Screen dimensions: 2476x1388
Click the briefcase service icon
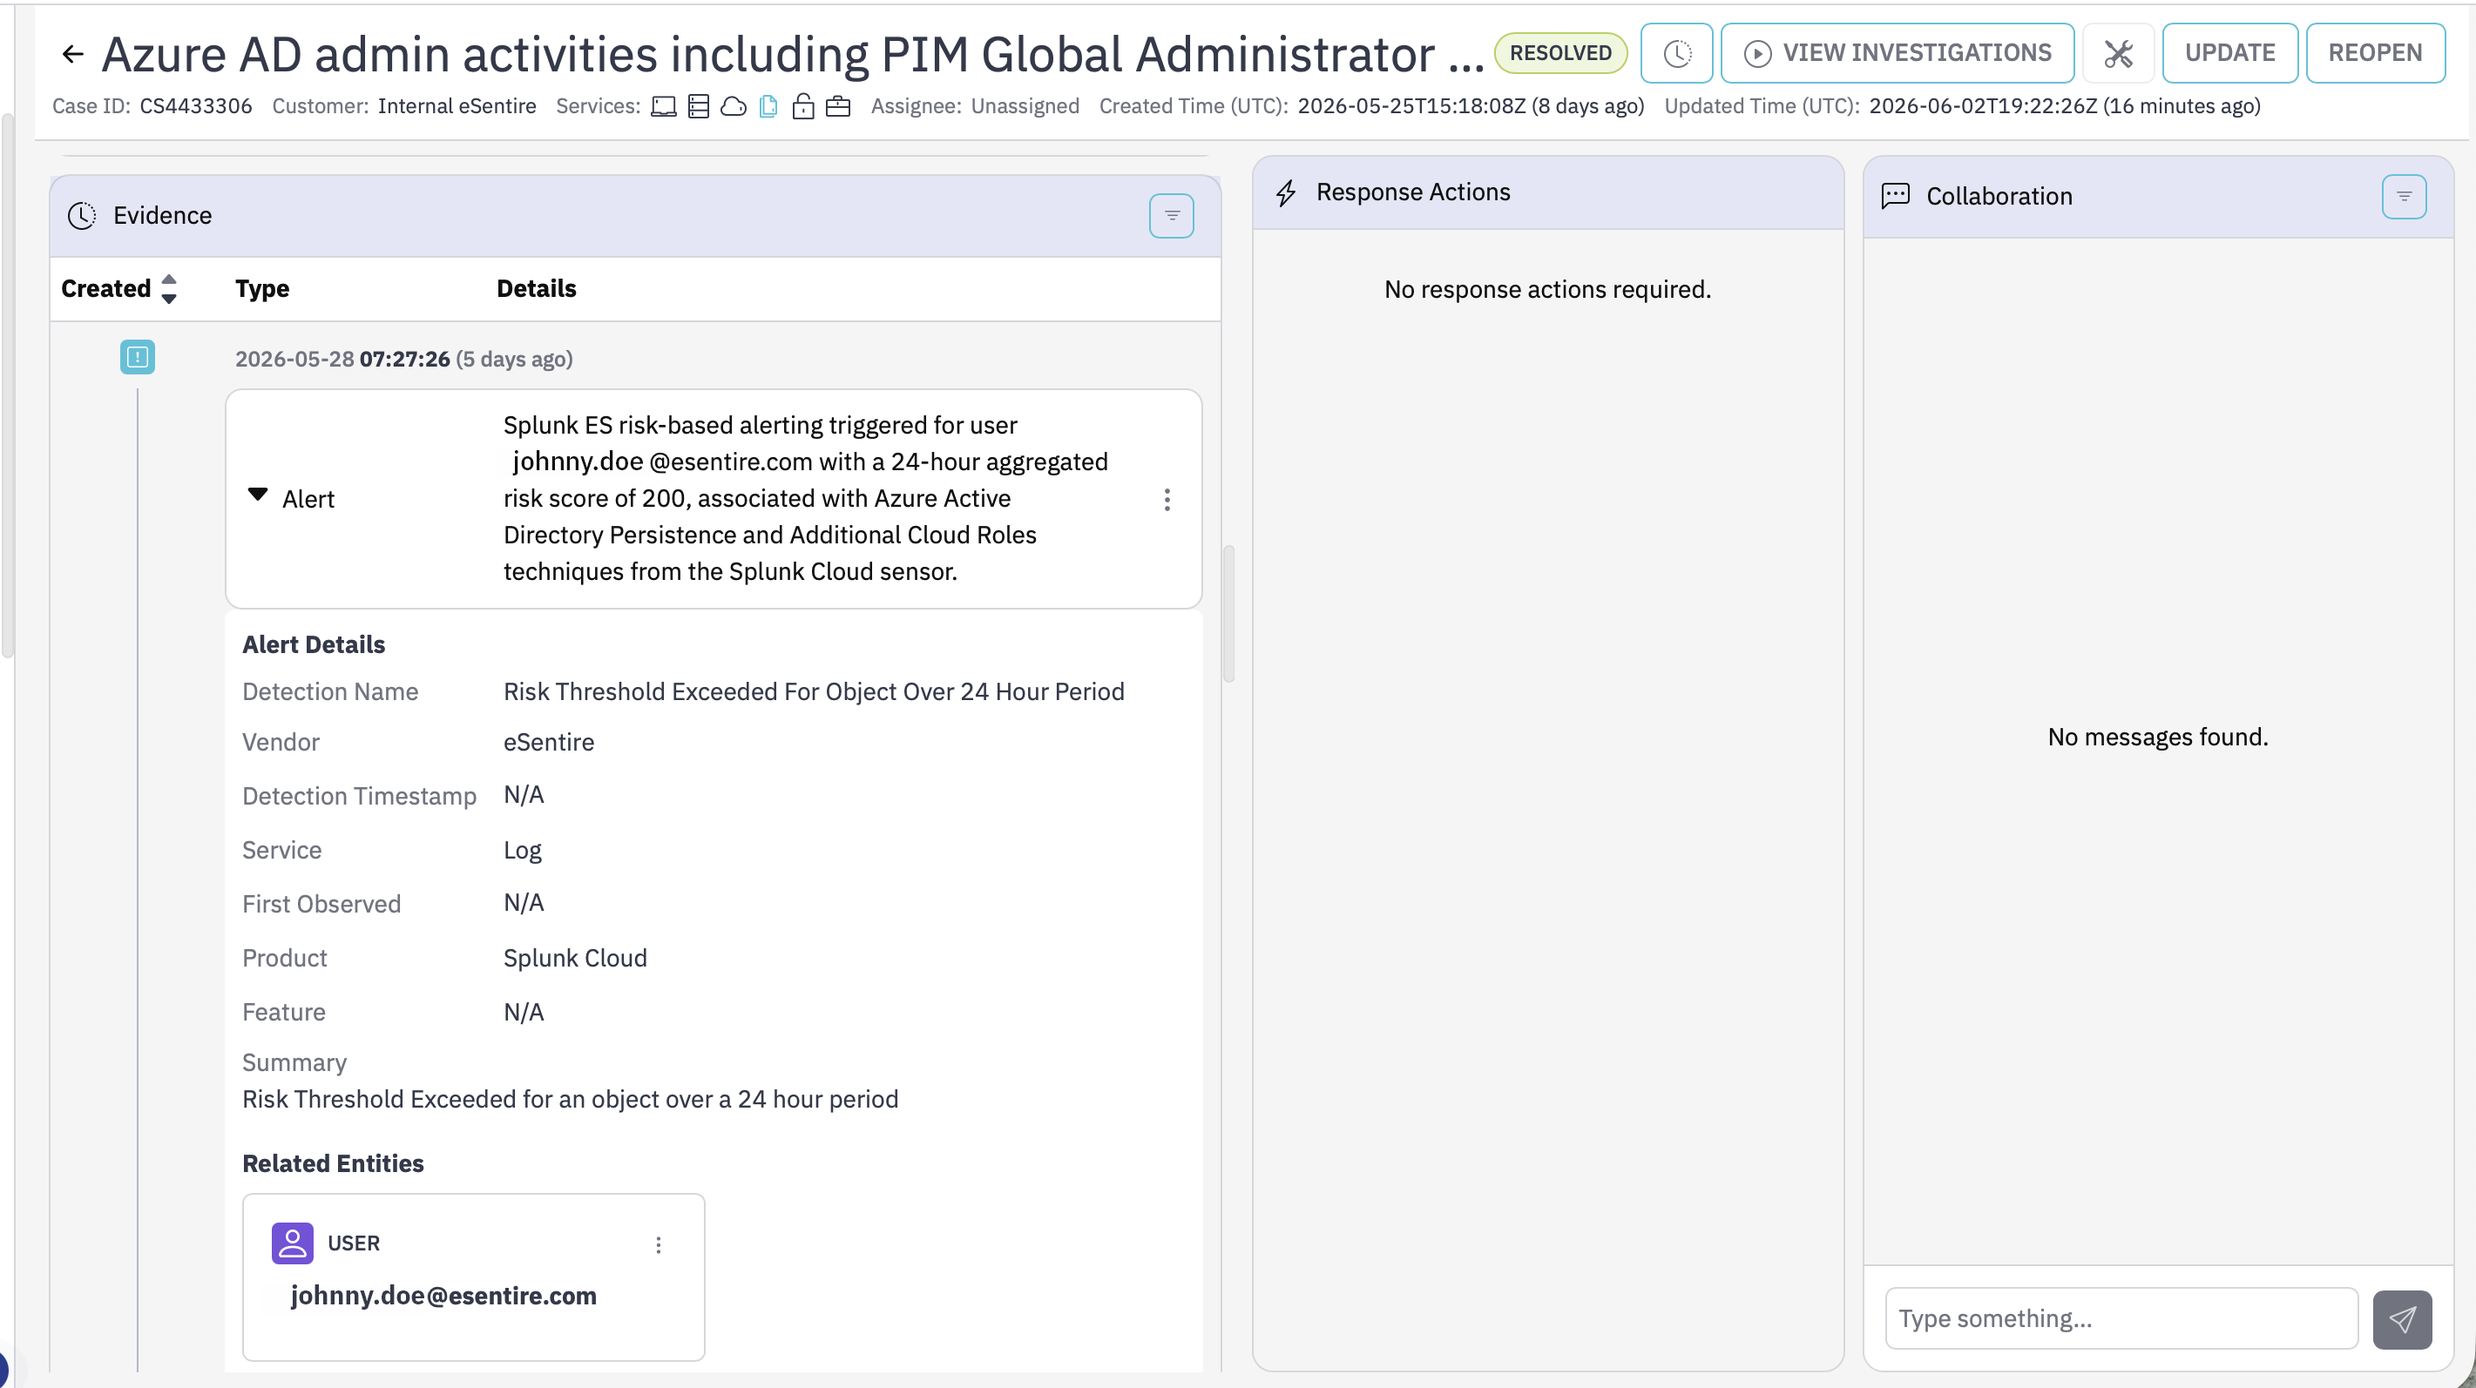point(838,106)
